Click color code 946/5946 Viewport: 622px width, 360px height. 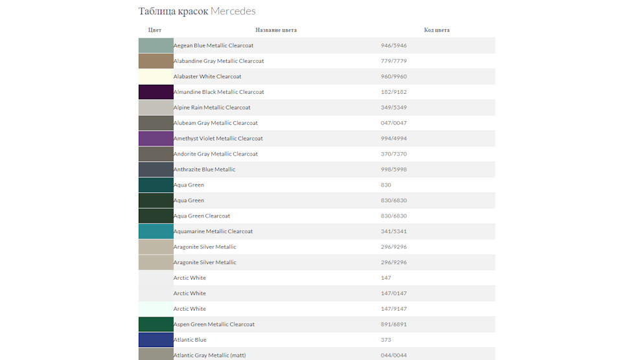pyautogui.click(x=394, y=45)
